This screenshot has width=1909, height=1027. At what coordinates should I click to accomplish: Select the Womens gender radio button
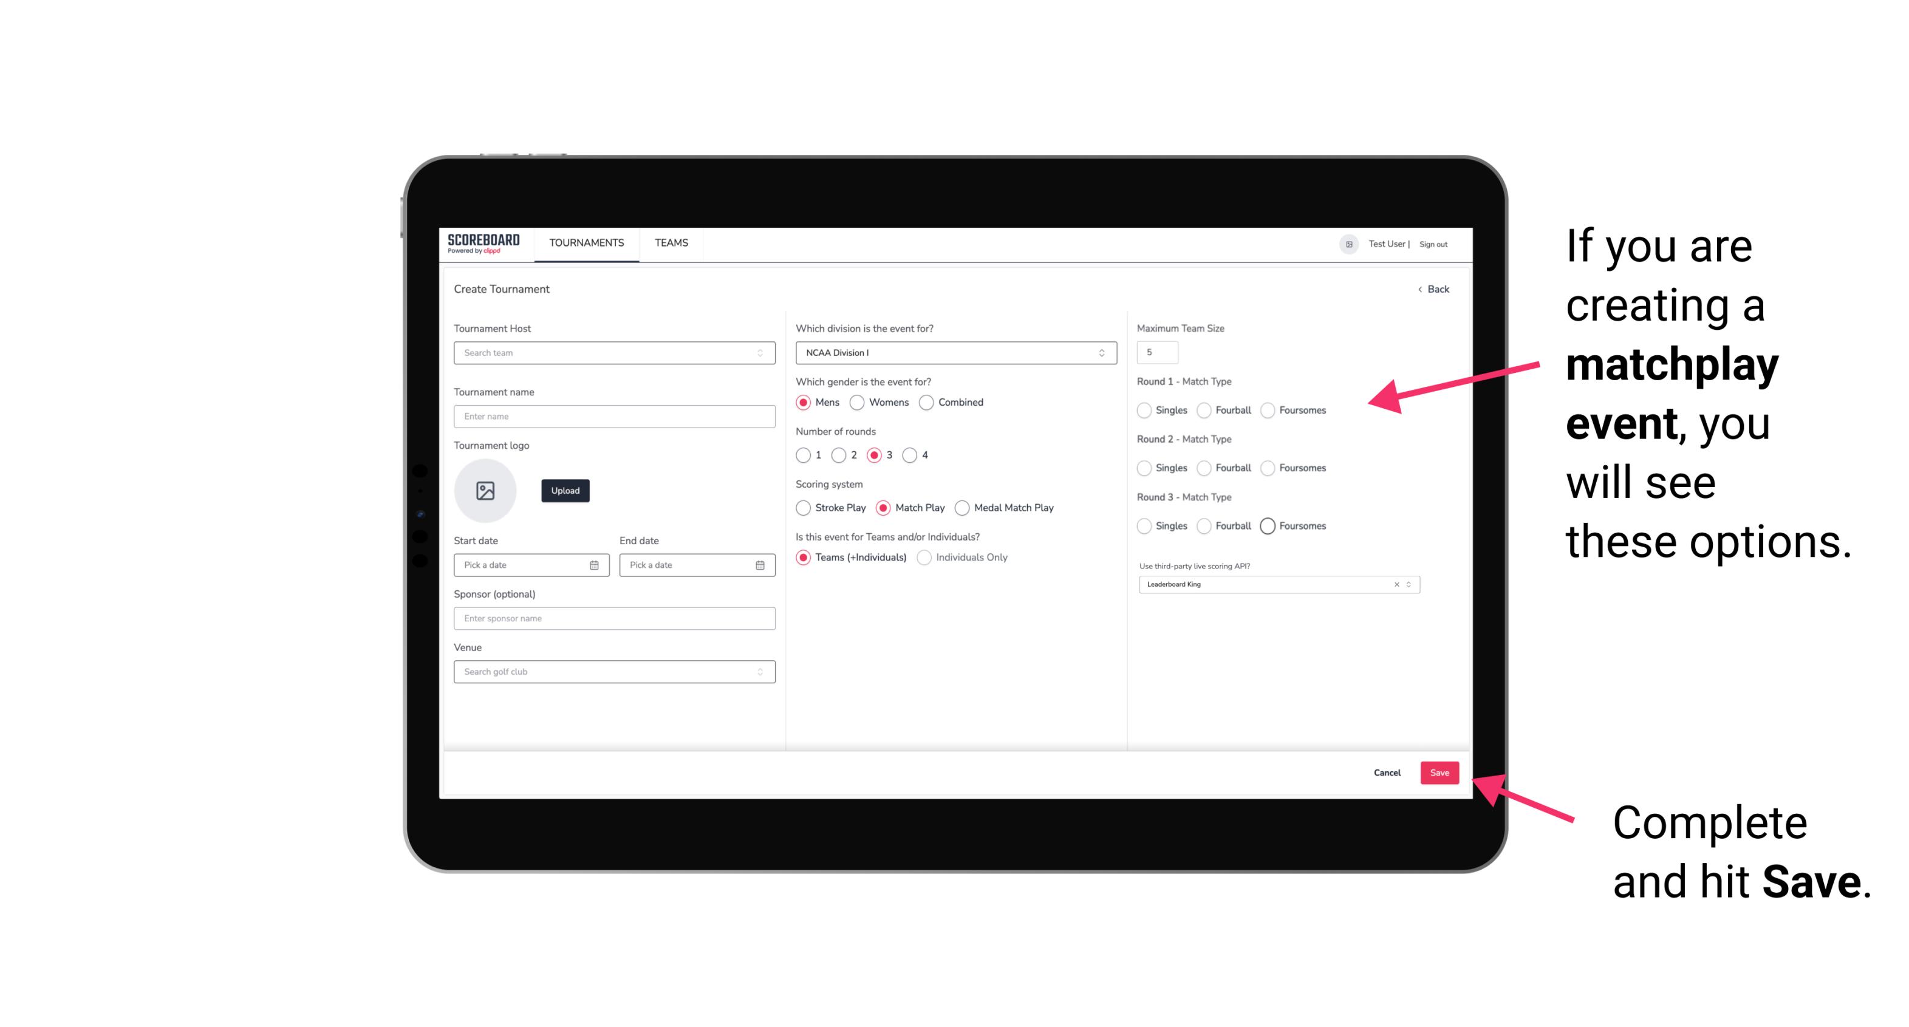pos(855,402)
